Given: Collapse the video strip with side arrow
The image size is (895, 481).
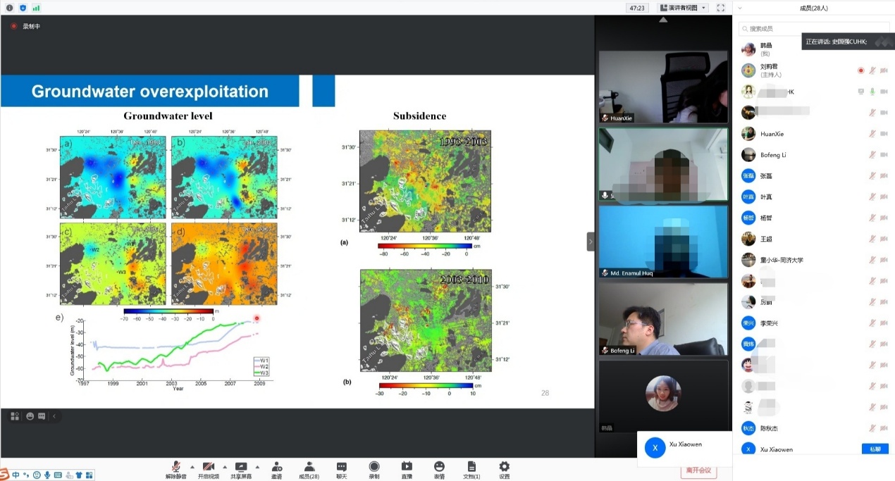Looking at the screenshot, I should tap(591, 242).
